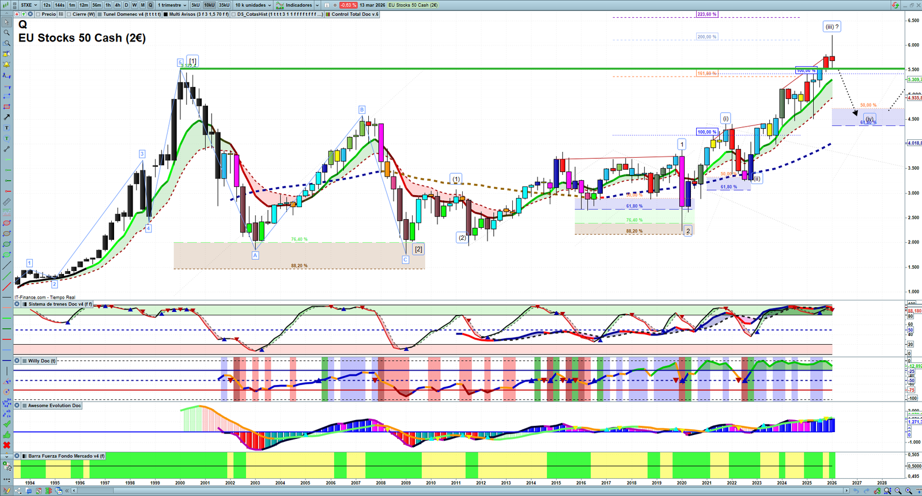Select the red ellipse drawing tool
The image size is (922, 496).
tap(7, 223)
